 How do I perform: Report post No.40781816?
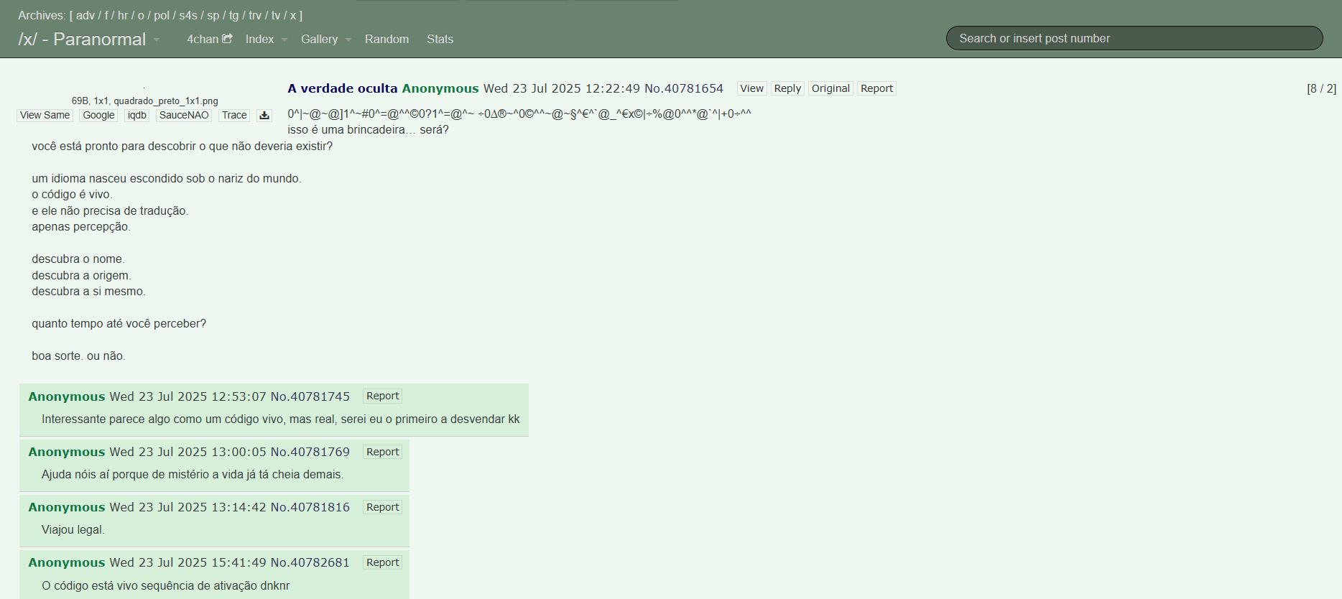coord(382,507)
